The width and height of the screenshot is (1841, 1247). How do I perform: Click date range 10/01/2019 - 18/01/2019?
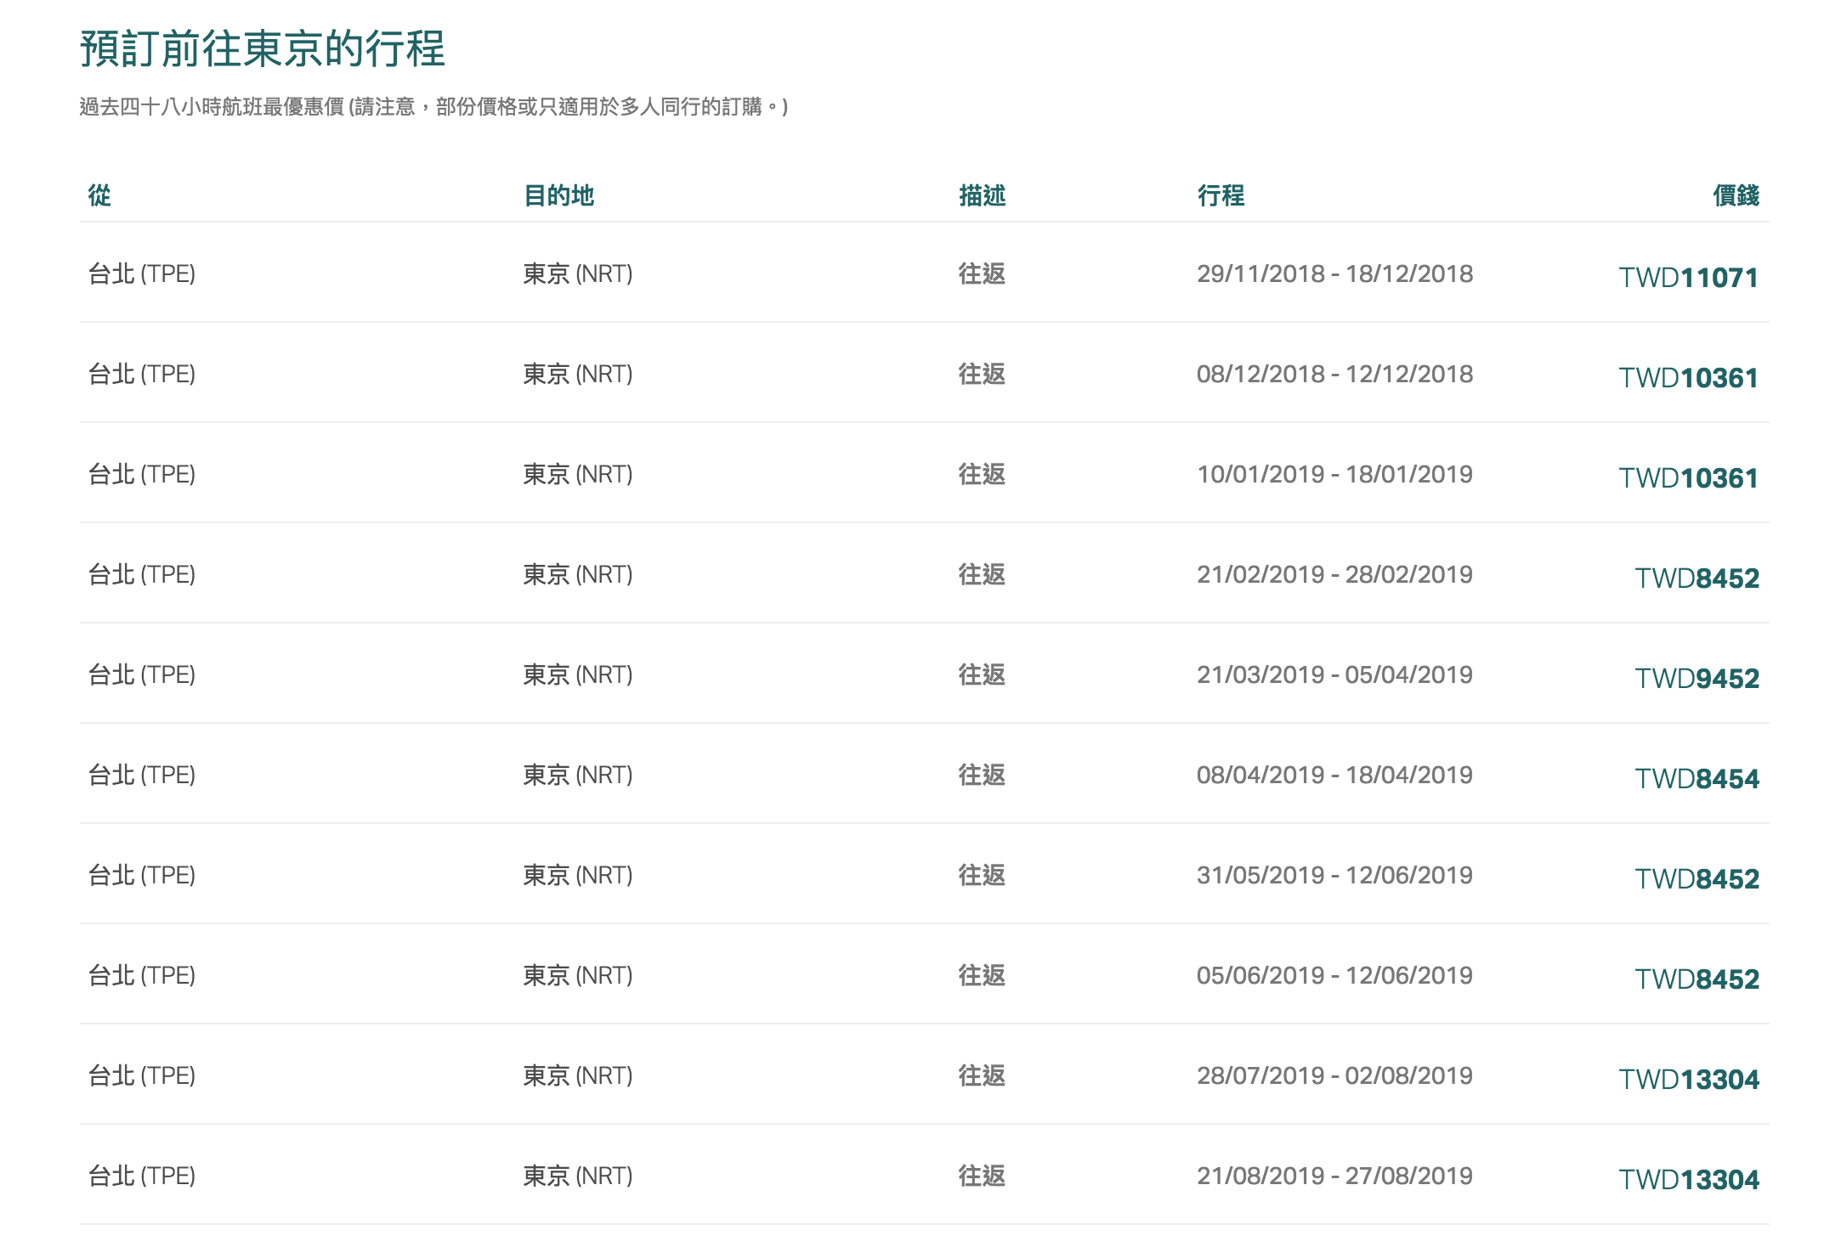click(1334, 474)
